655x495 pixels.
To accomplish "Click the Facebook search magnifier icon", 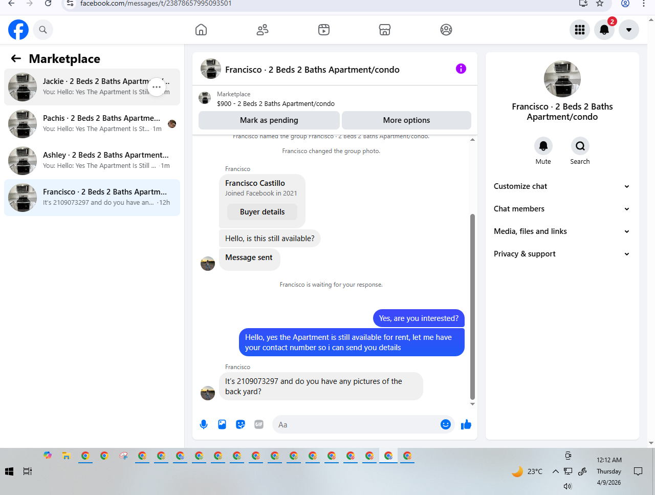I will pos(43,30).
